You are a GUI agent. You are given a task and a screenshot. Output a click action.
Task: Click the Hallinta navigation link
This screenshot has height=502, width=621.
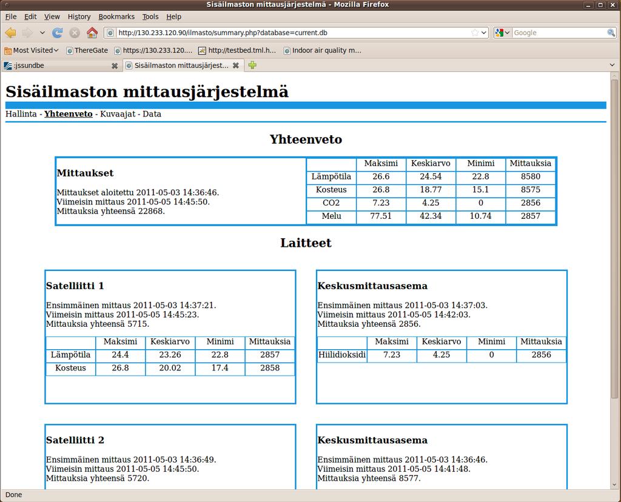click(21, 114)
